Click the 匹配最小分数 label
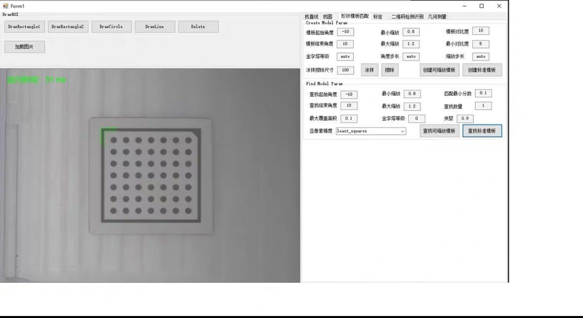 pos(458,94)
